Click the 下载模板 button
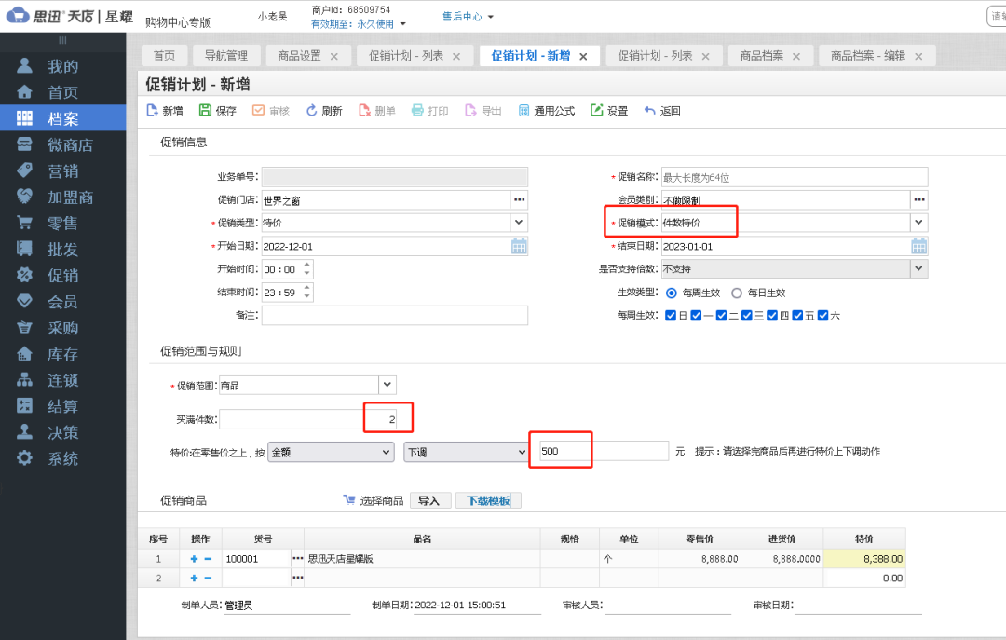Viewport: 1006px width, 640px height. click(x=487, y=499)
